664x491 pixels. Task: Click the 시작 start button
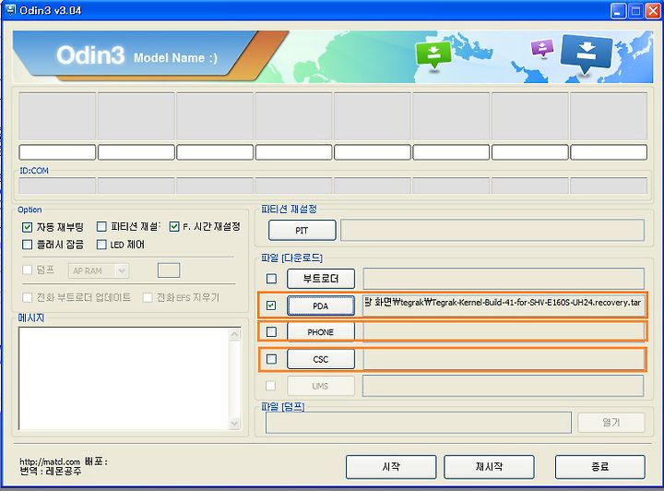coord(391,467)
